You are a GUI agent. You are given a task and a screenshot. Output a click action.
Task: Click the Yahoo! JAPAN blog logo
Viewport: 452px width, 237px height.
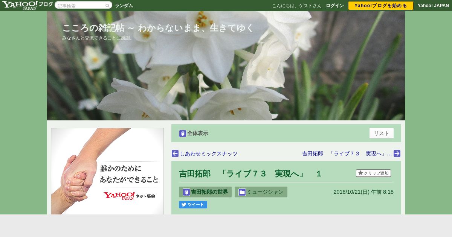click(27, 5)
